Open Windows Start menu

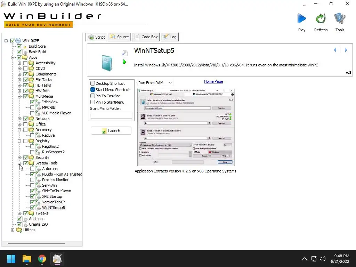11,259
